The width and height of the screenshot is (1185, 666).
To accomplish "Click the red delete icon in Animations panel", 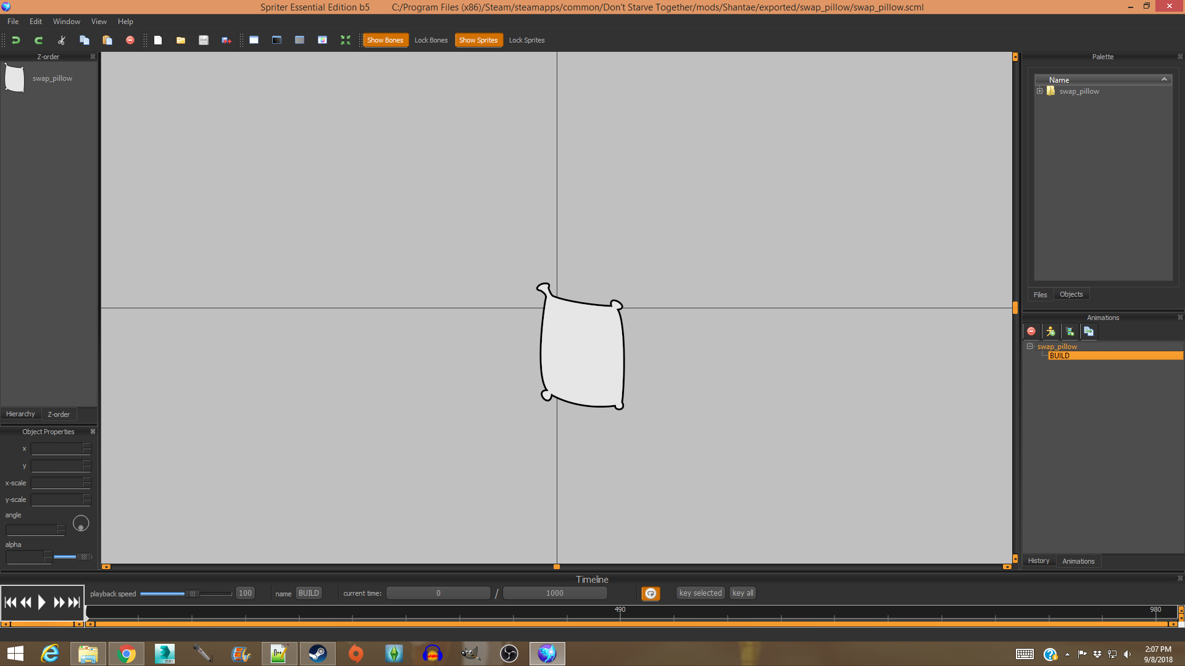I will [x=1031, y=332].
